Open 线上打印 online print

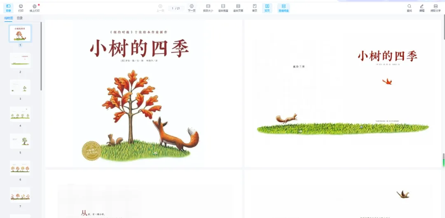[35, 8]
